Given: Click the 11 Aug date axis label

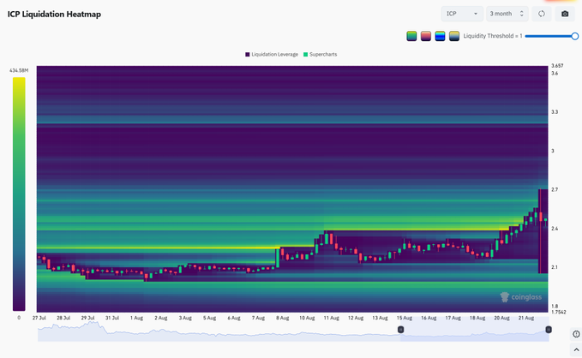Looking at the screenshot, I should [x=331, y=318].
